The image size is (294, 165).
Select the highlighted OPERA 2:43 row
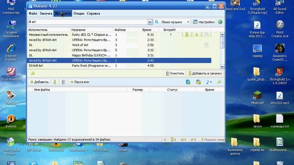119,60
